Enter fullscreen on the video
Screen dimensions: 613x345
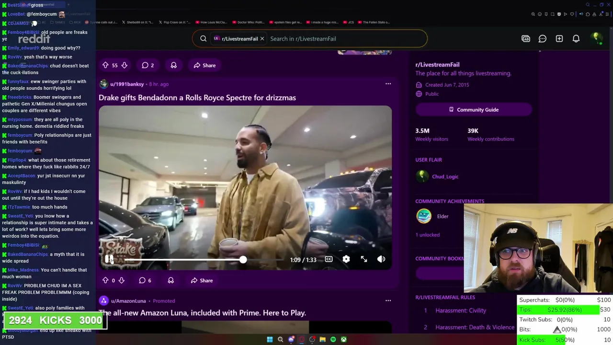pos(364,259)
